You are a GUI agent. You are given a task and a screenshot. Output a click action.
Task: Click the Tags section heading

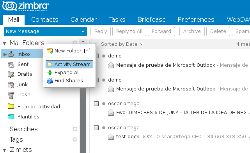tap(16, 139)
